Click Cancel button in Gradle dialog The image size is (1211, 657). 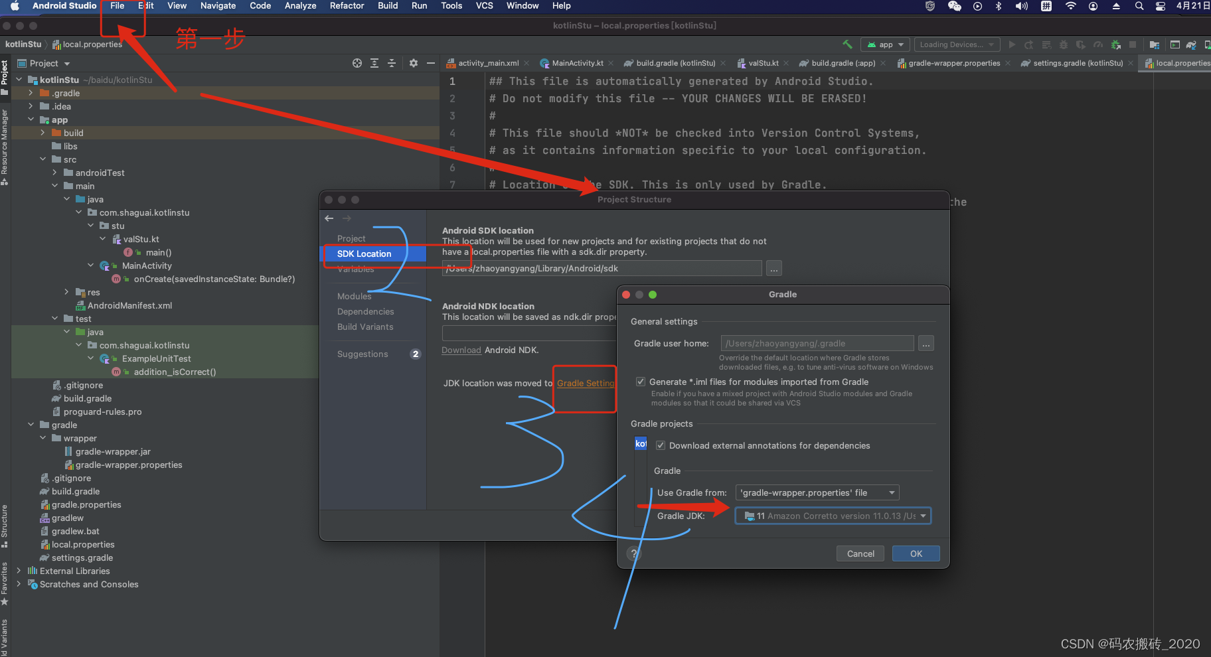pos(860,553)
